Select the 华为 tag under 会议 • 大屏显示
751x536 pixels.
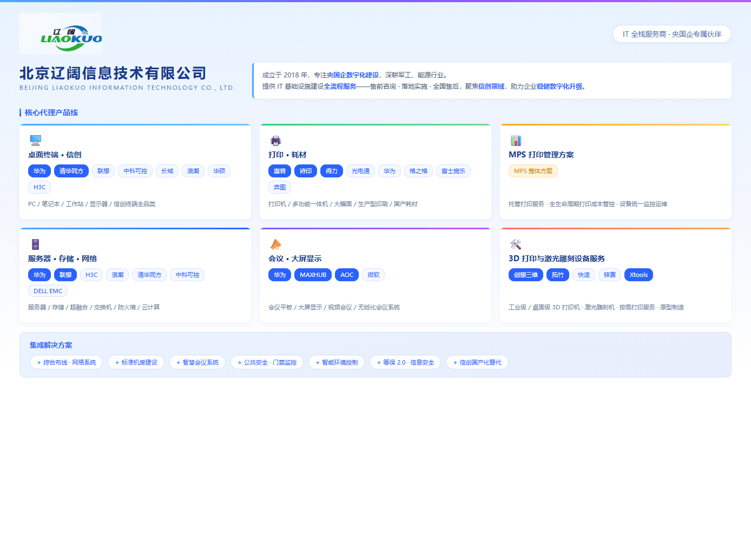coord(280,275)
